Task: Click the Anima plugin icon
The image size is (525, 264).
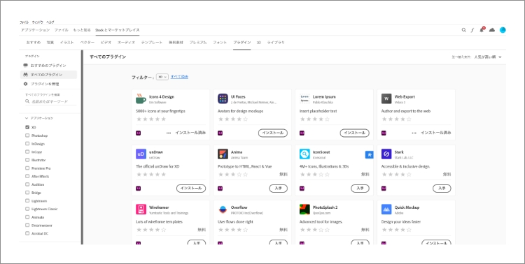Action: 223,154
